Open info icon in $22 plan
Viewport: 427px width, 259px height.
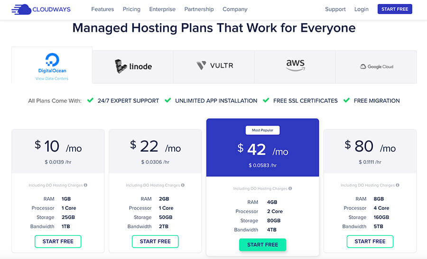tap(183, 185)
